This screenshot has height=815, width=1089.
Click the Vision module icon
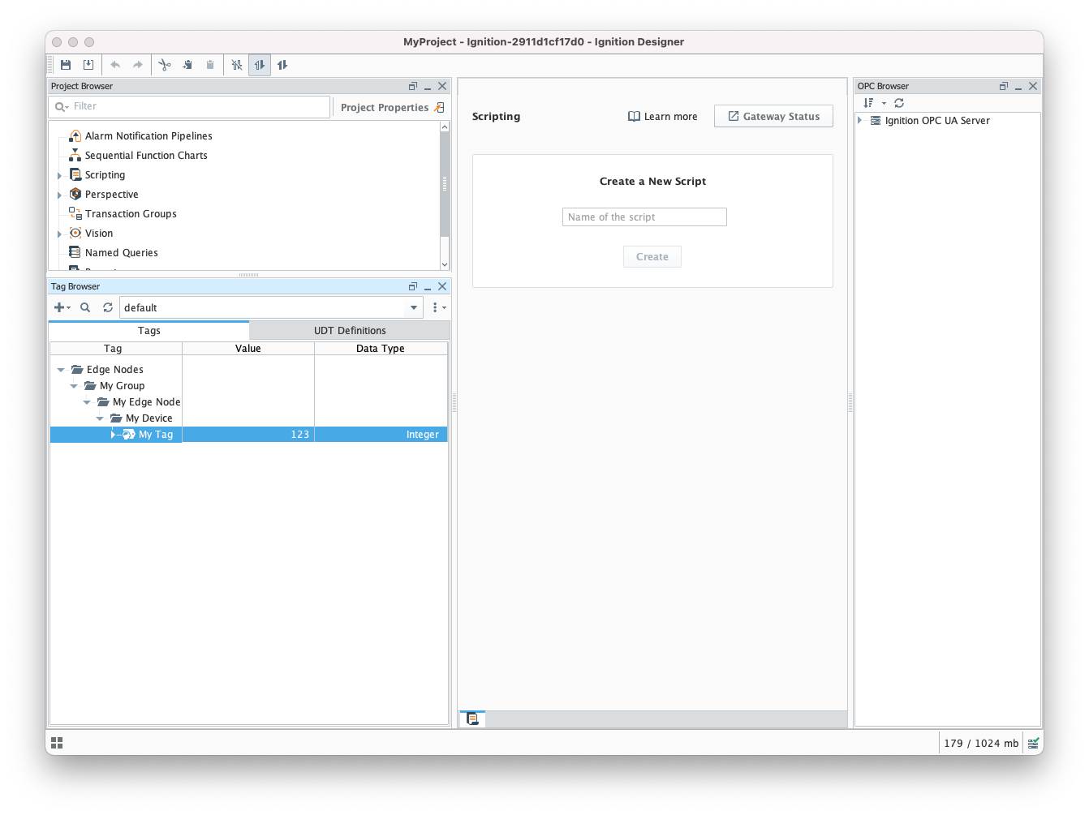tap(75, 233)
